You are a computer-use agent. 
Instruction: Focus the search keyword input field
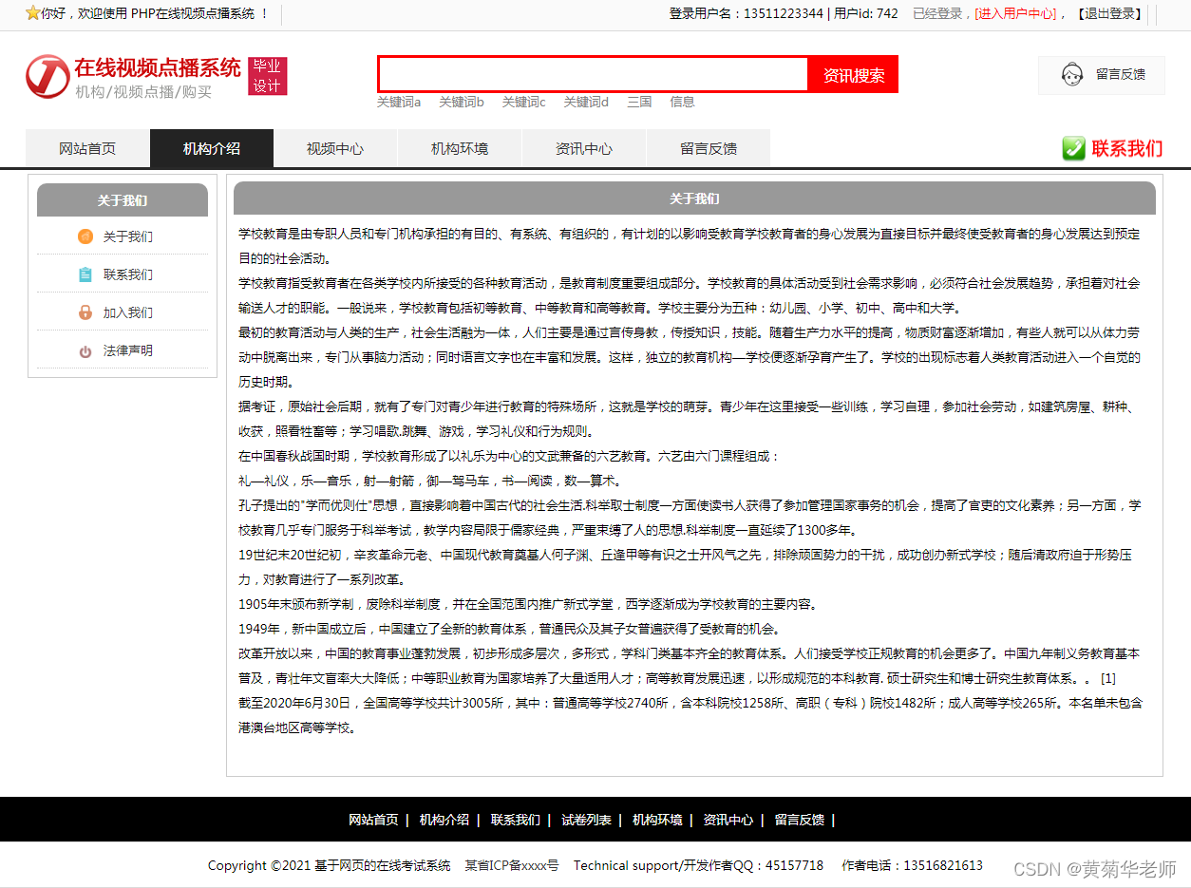593,75
